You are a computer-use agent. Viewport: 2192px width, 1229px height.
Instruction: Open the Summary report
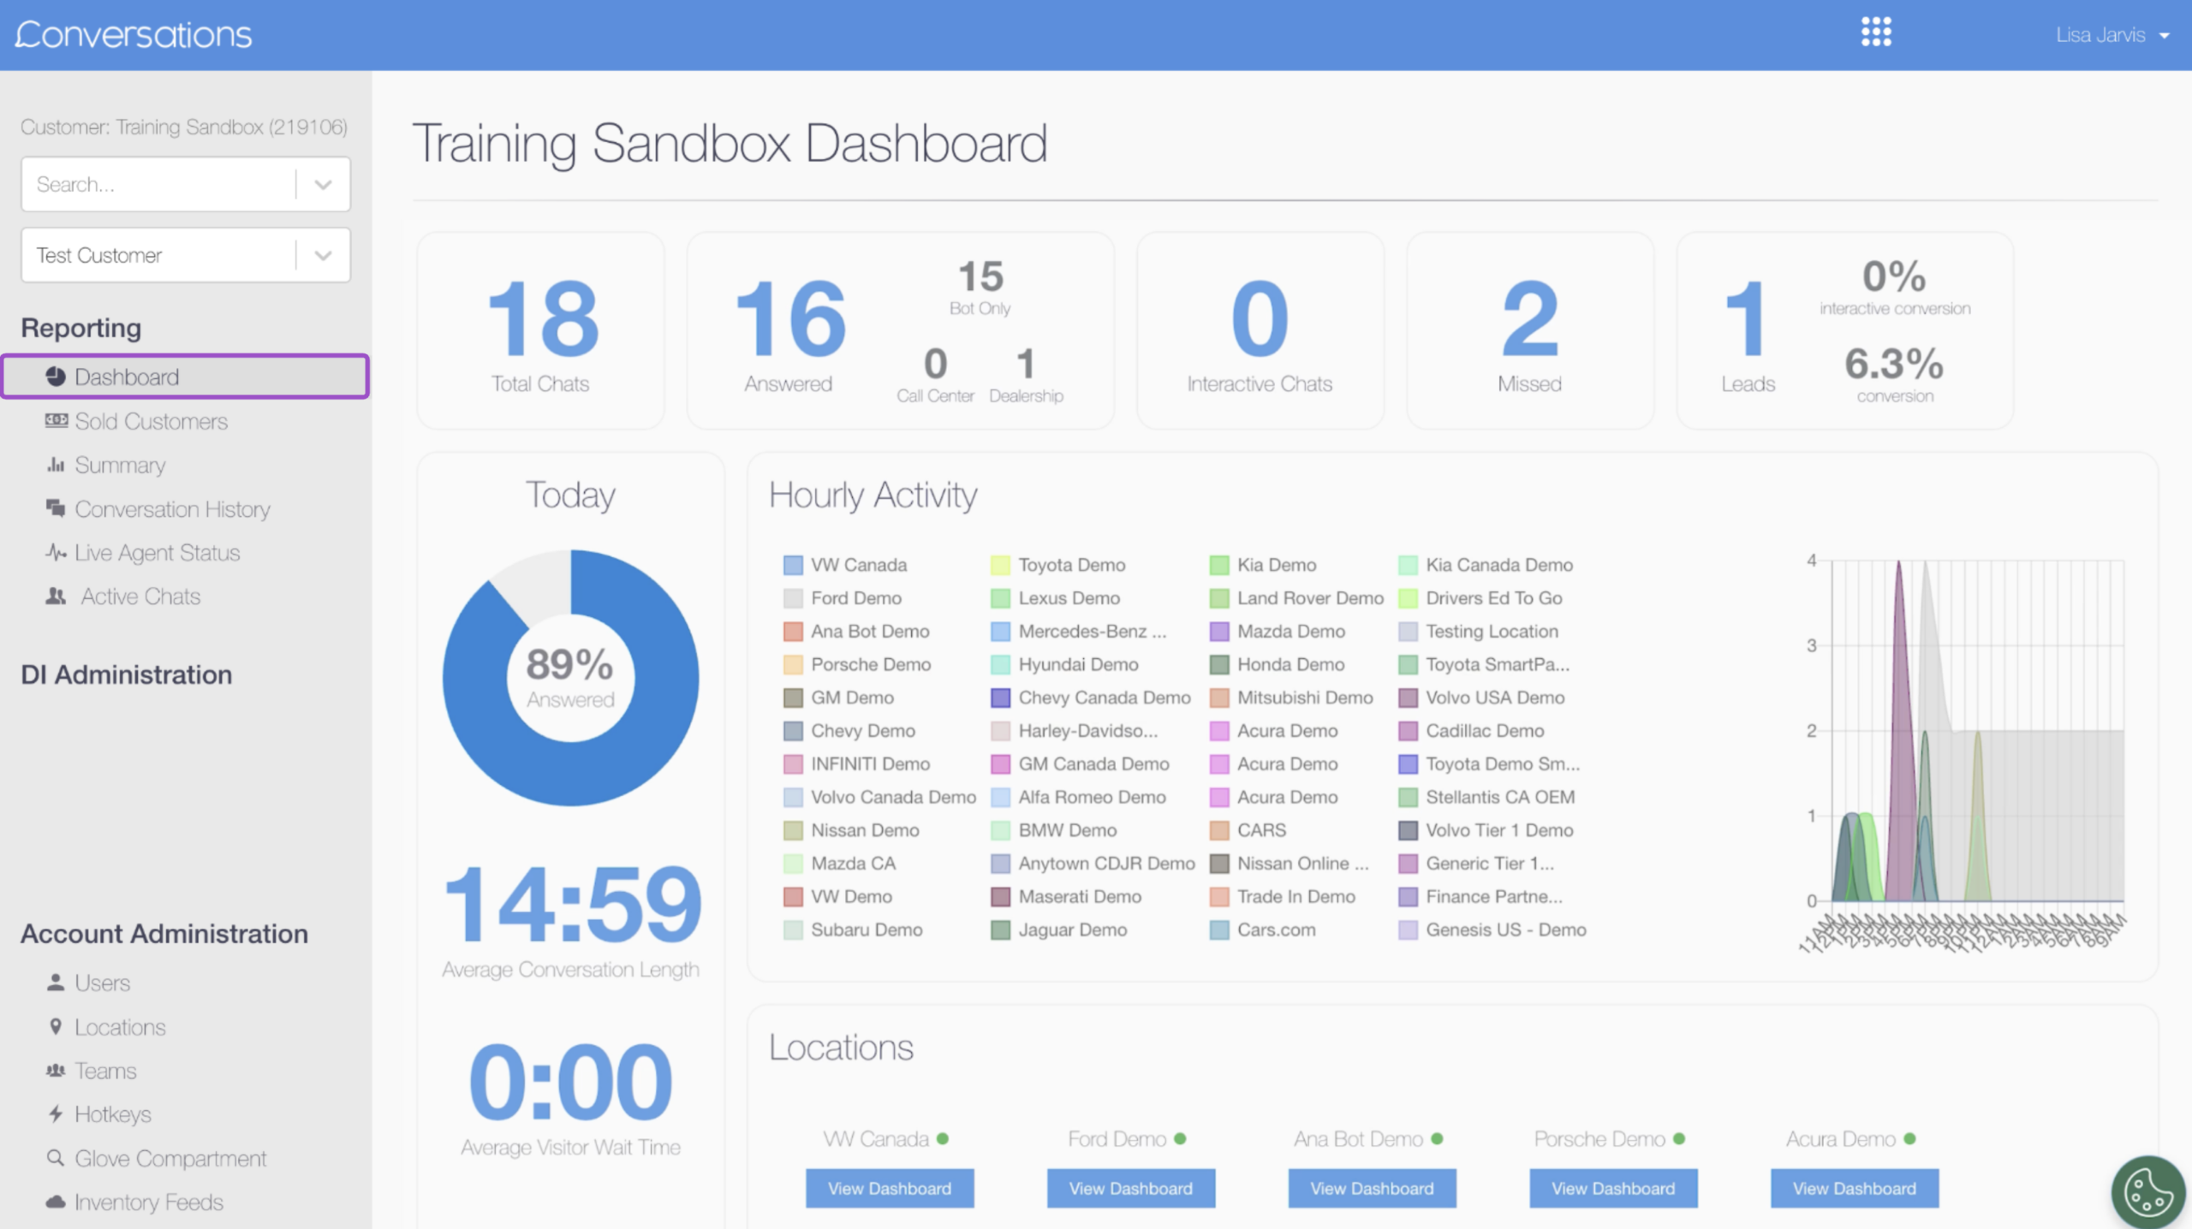pyautogui.click(x=120, y=465)
